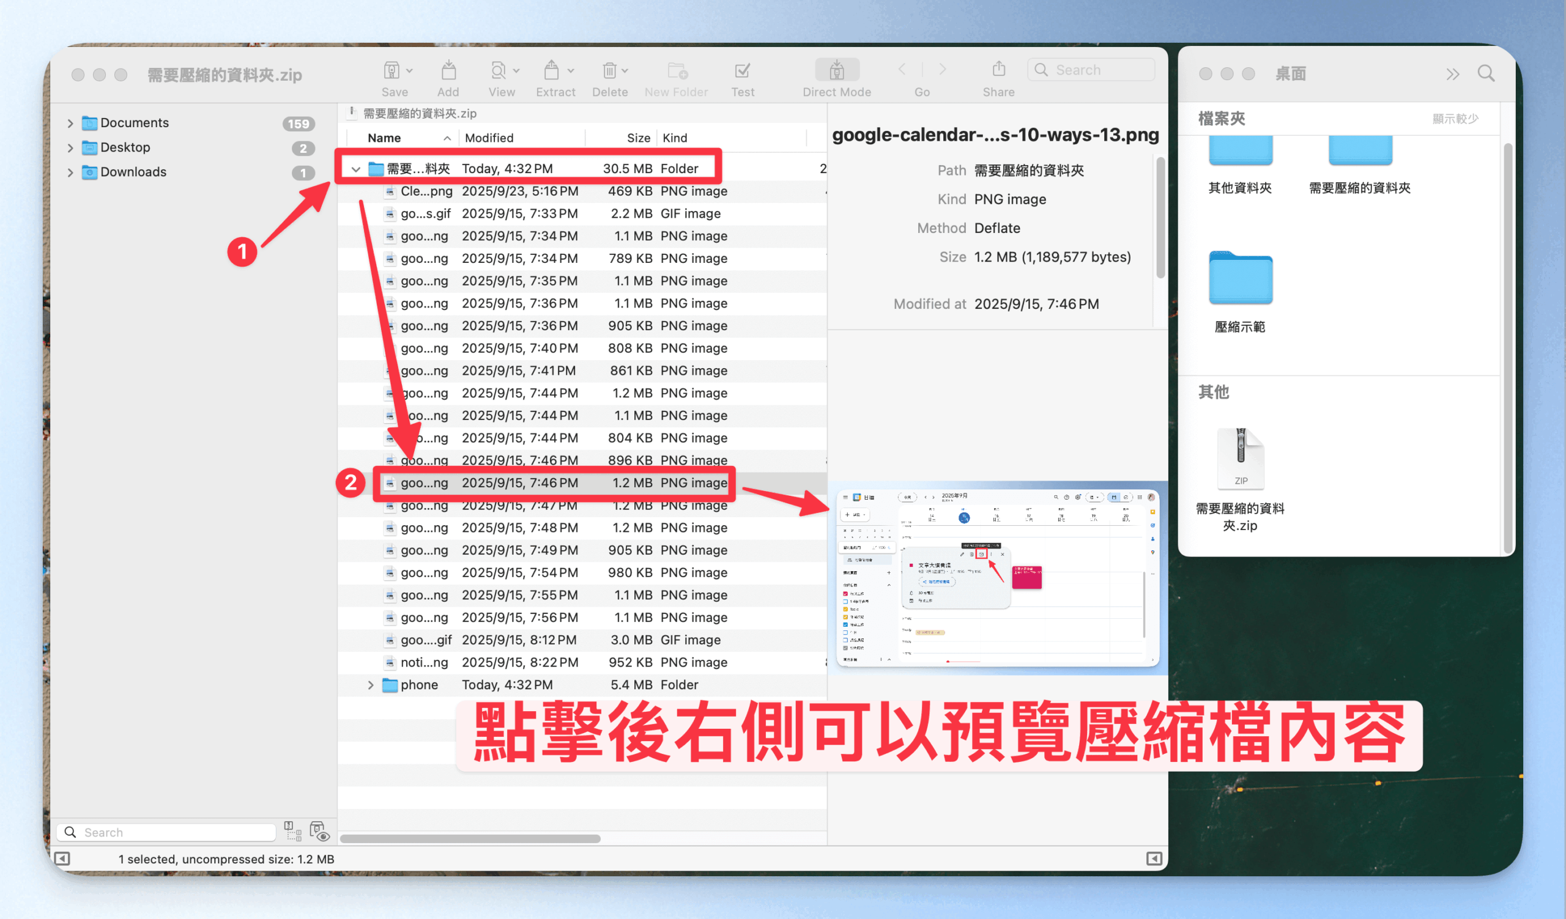Click the horizontal scrollbar under file list
The image size is (1566, 919).
pos(470,839)
